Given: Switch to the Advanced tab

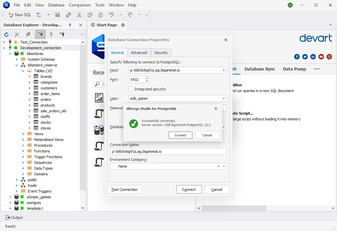Looking at the screenshot, I should [x=139, y=53].
